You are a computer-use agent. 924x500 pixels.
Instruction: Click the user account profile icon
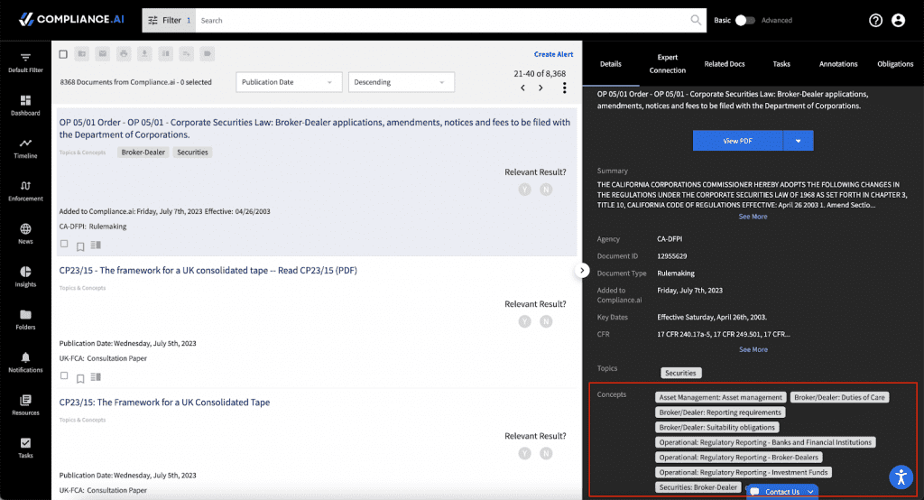pyautogui.click(x=898, y=20)
